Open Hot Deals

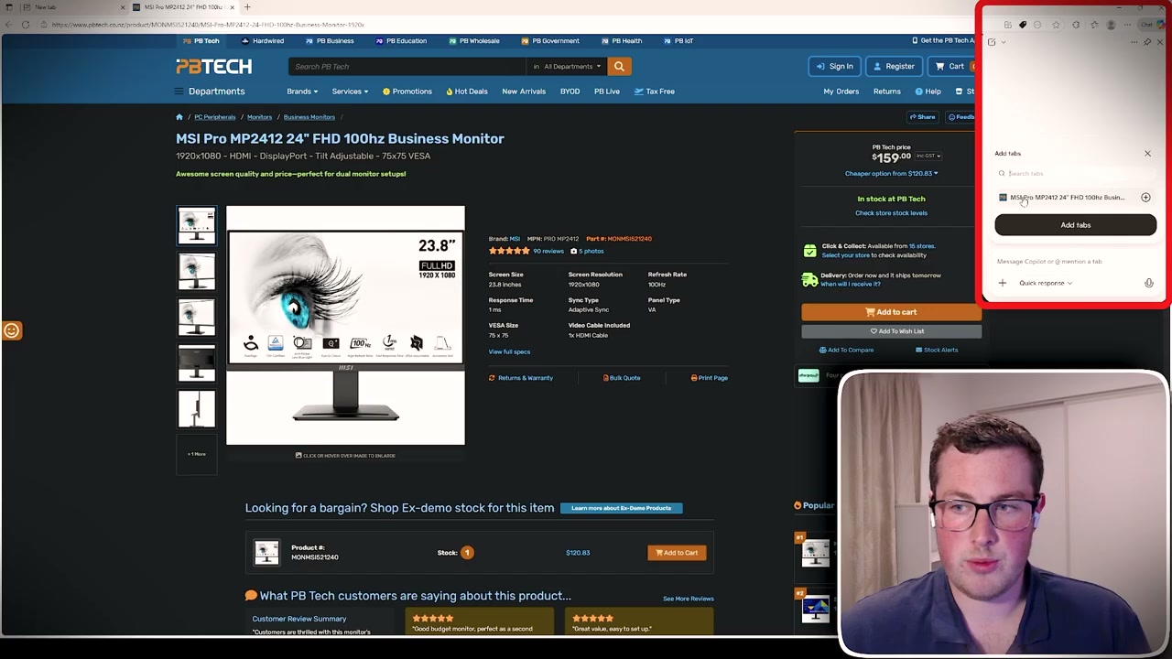pyautogui.click(x=467, y=92)
